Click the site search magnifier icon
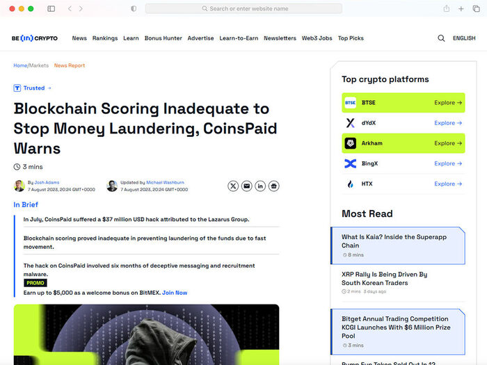 pyautogui.click(x=441, y=38)
